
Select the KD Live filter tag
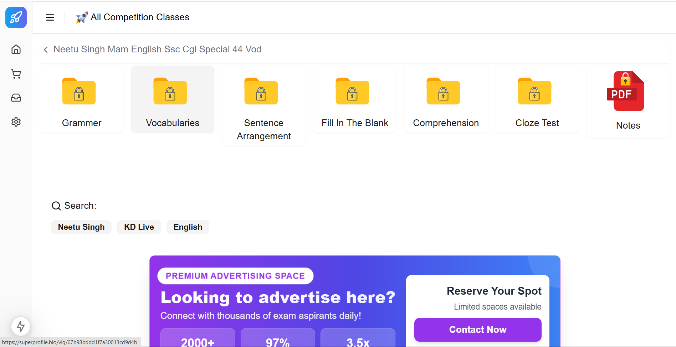[139, 227]
